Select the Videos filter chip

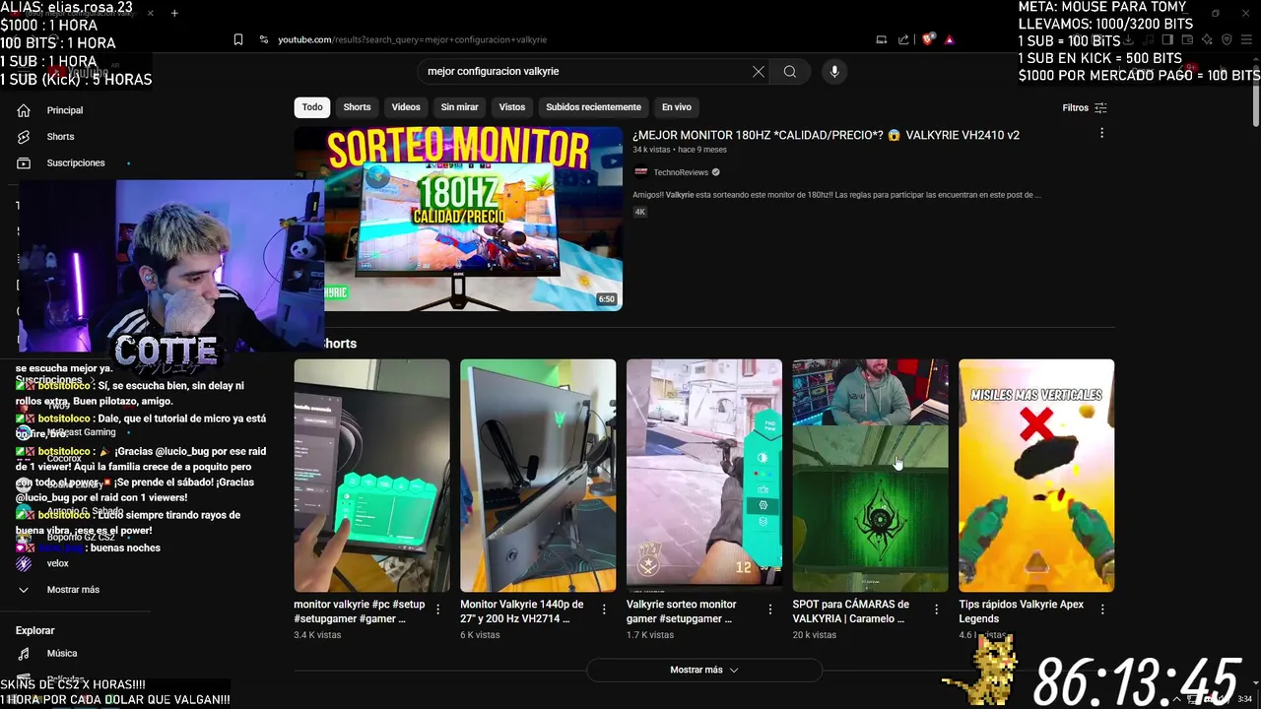[406, 107]
